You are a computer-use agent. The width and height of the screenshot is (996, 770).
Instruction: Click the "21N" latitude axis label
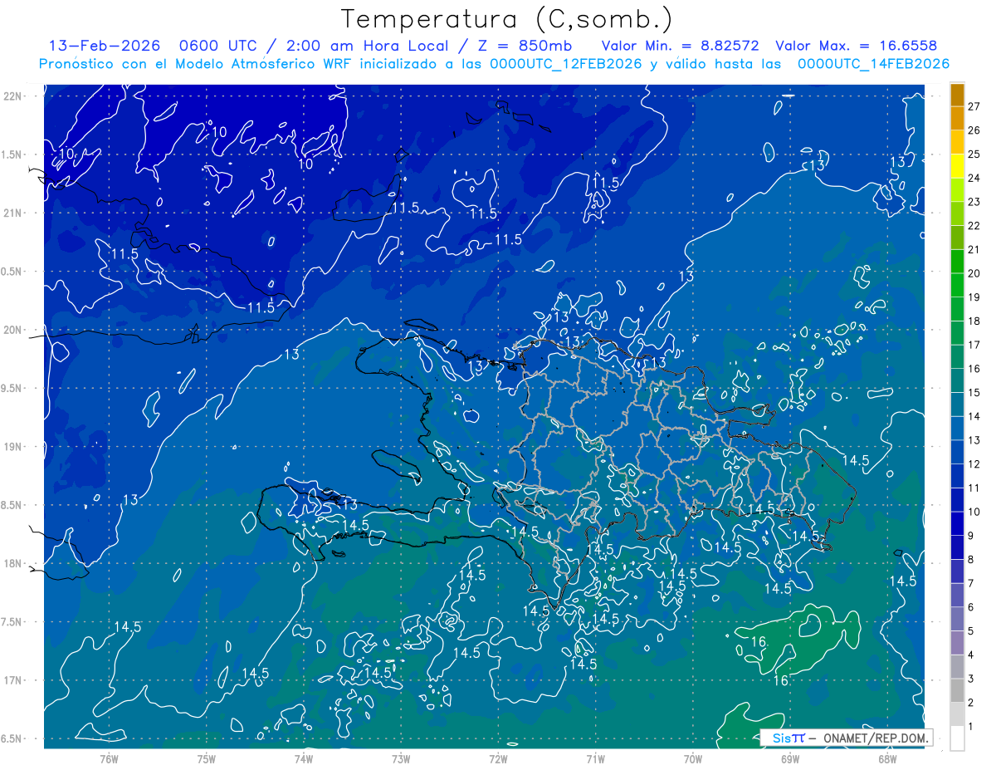(12, 213)
